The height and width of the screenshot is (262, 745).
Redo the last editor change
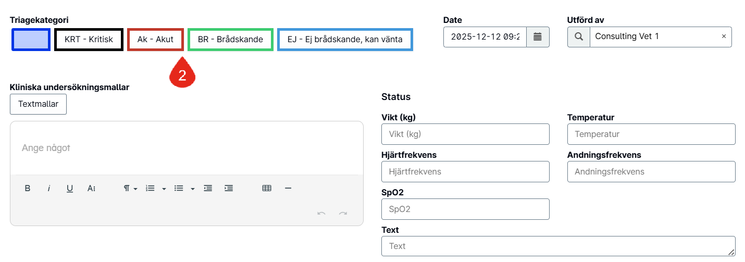(x=343, y=214)
